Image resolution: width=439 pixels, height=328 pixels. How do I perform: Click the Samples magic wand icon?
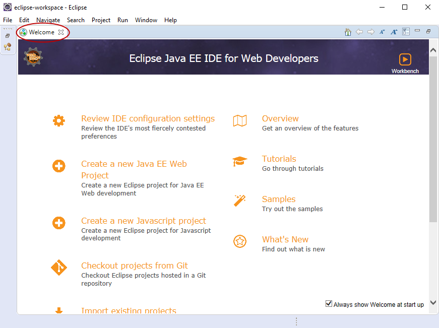coord(240,201)
